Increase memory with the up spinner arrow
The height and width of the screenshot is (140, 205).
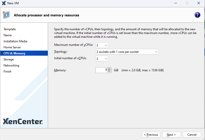click(x=109, y=69)
